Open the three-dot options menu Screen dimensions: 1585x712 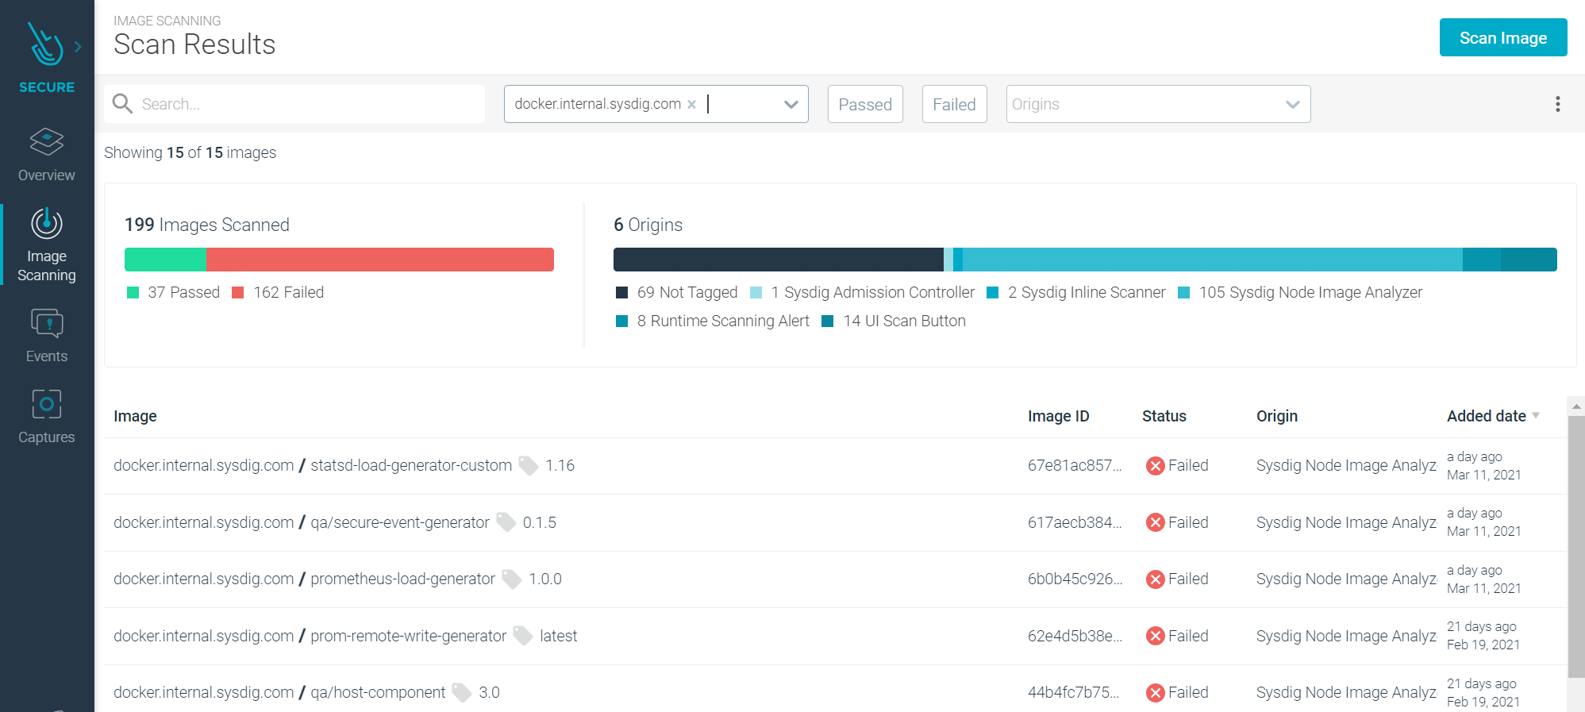[1557, 104]
